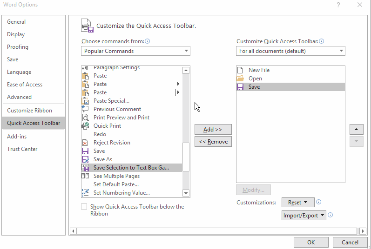Click the info icon next to Choose commands from
This screenshot has height=249, width=371.
pos(148,41)
